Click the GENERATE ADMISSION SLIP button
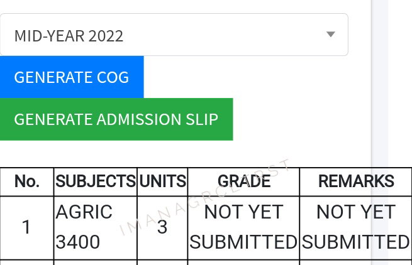 (x=116, y=119)
